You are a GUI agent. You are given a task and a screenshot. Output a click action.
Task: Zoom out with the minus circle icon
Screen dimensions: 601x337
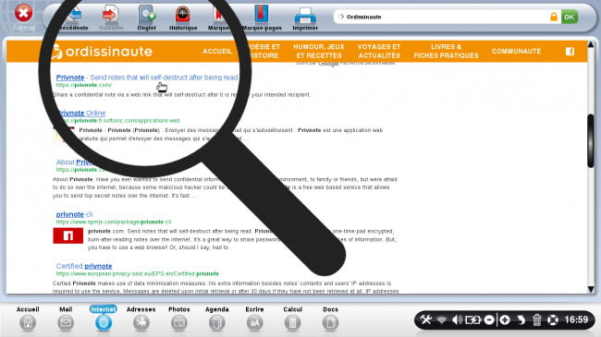(x=489, y=319)
